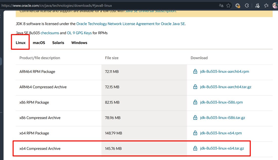Open the extension icon with orange badge
Image resolution: width=278 pixels, height=160 pixels.
pyautogui.click(x=238, y=6)
